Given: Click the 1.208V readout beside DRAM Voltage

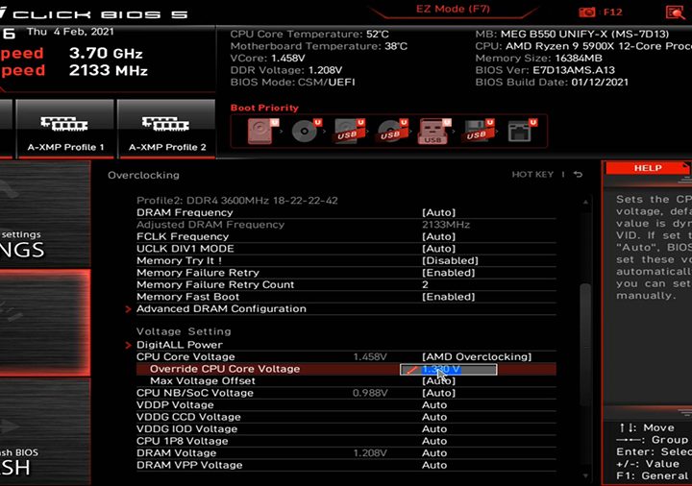Looking at the screenshot, I should [x=370, y=453].
